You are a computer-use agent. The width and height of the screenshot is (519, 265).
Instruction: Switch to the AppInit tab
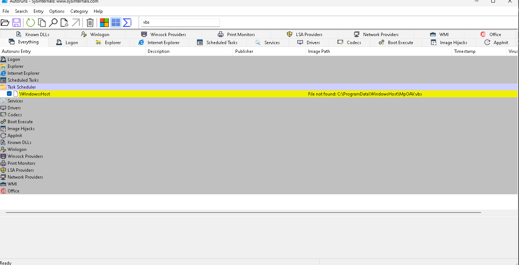click(496, 43)
